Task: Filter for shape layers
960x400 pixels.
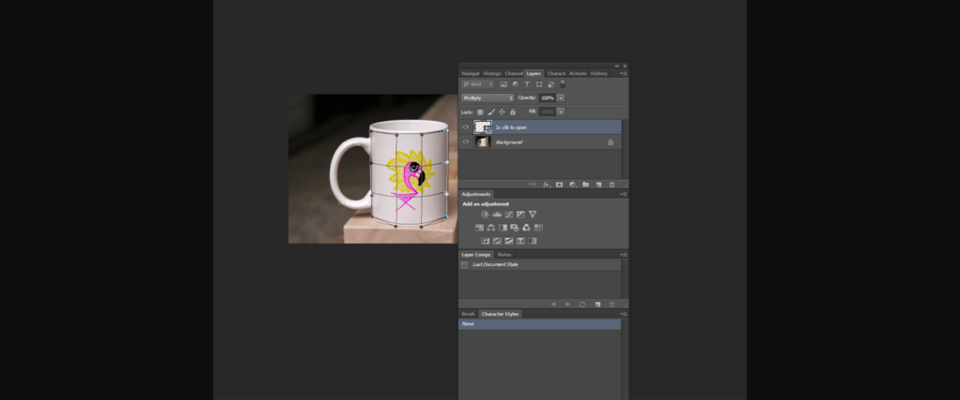Action: click(x=539, y=84)
